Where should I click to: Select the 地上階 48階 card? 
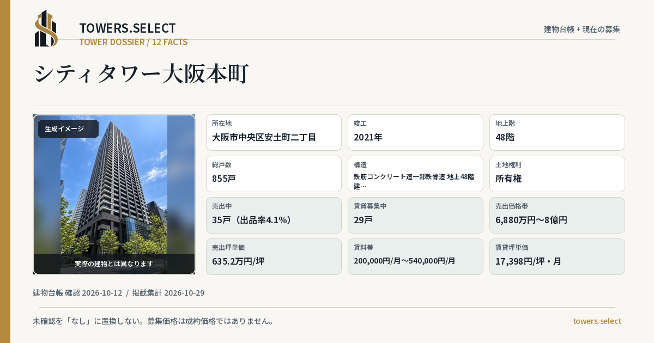[557, 132]
